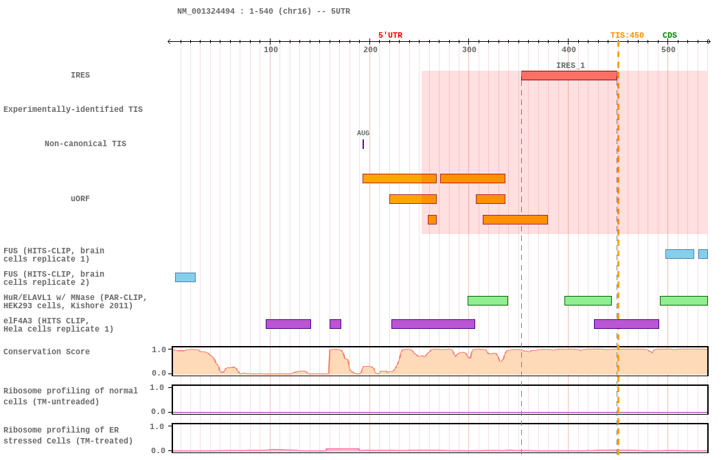Click the eIF4A3 purple site near position 100

[288, 324]
